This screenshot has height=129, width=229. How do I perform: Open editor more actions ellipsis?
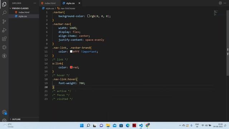click(x=225, y=3)
